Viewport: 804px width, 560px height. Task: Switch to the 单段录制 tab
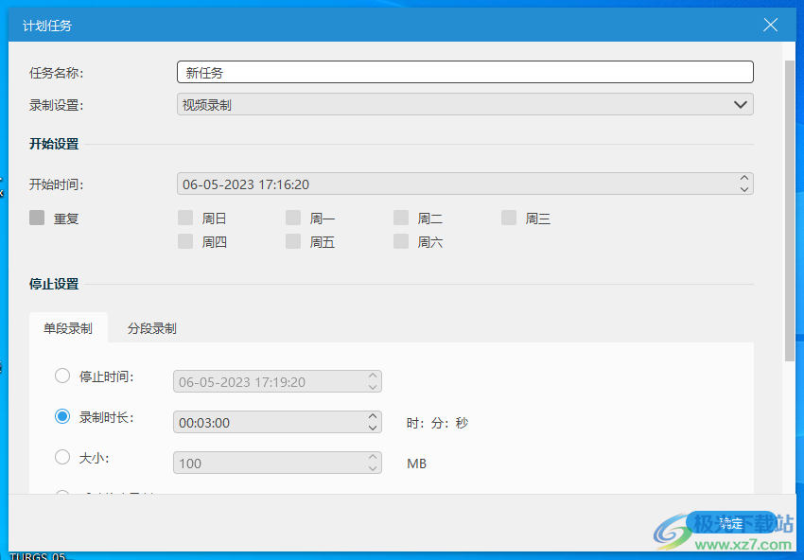(68, 328)
